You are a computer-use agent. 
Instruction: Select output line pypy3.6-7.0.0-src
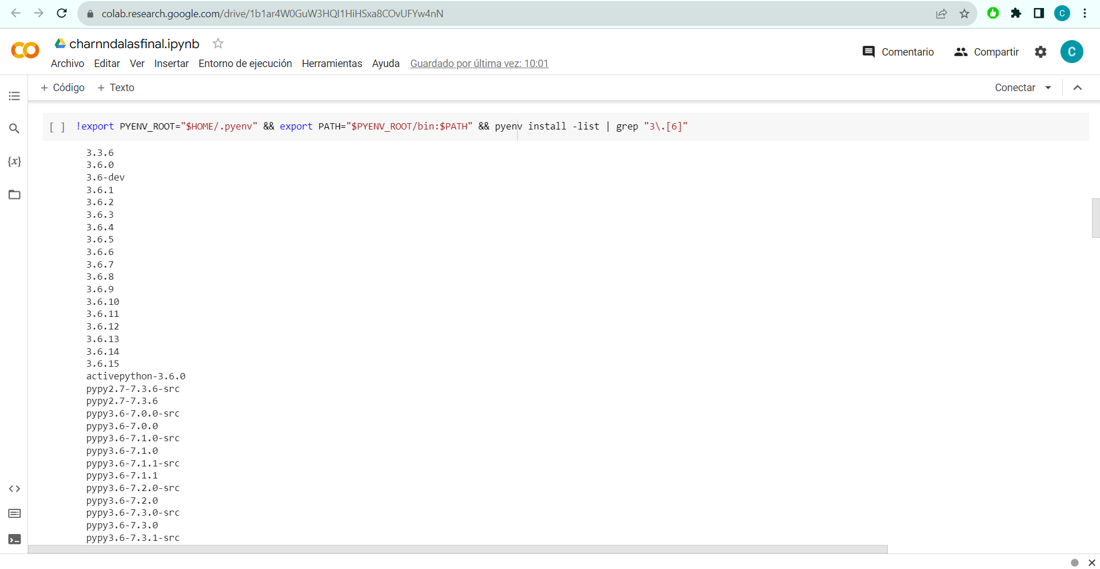[133, 414]
